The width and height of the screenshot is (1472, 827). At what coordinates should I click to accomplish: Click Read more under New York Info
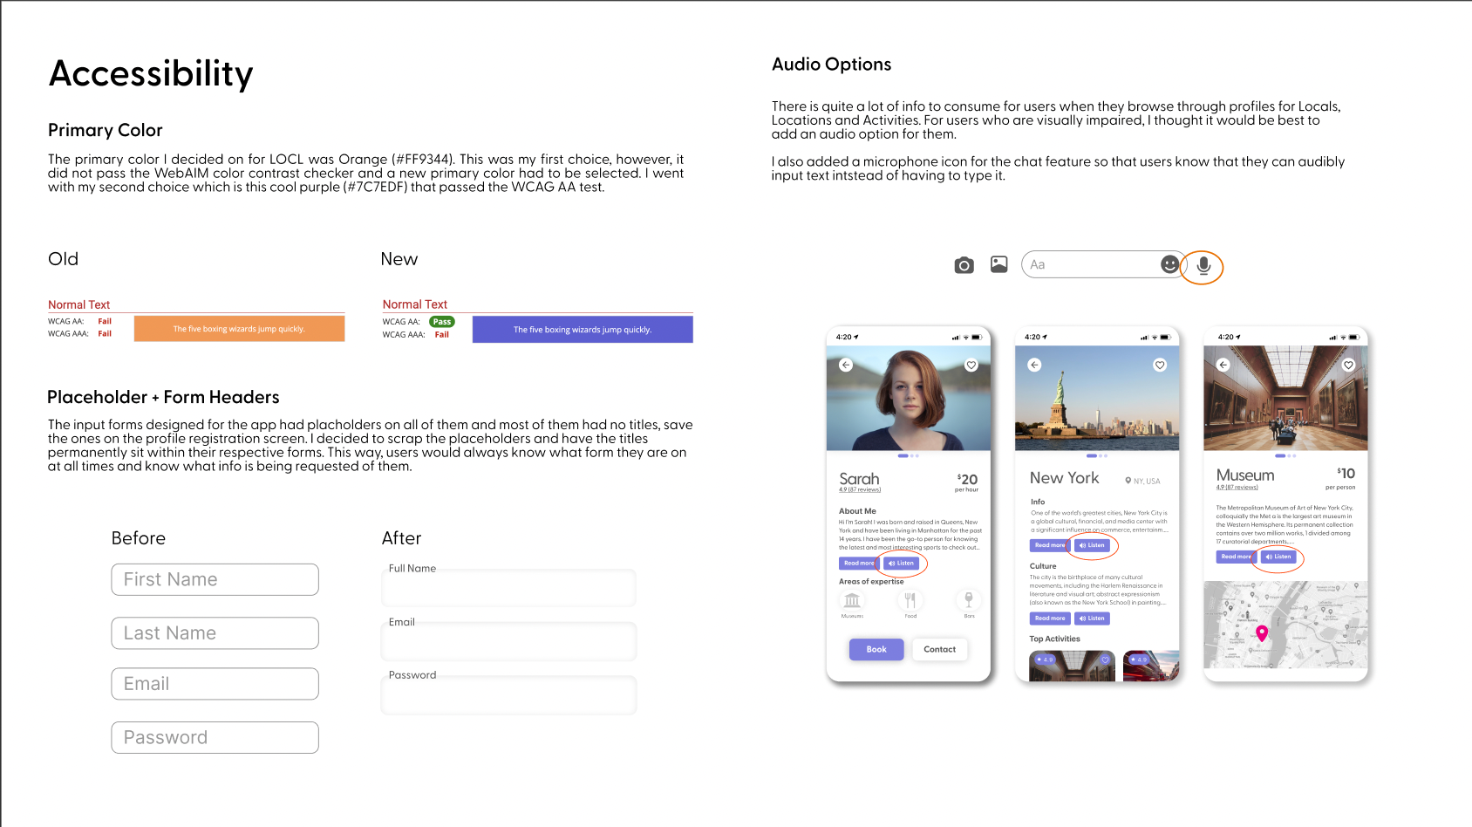tap(1050, 545)
